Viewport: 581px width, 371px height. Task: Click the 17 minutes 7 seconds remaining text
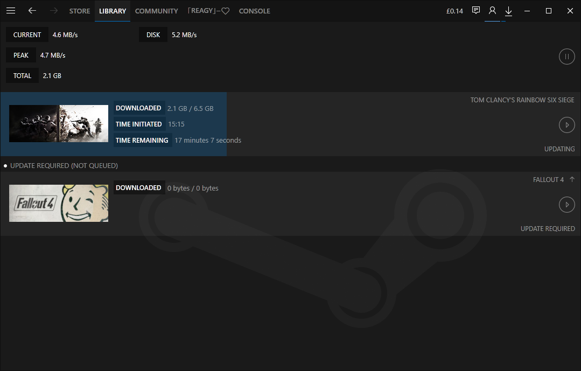coord(208,140)
